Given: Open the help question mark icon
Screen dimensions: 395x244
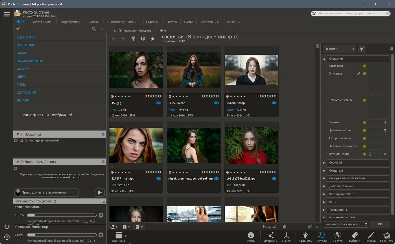Looking at the screenshot, I should tap(7, 237).
